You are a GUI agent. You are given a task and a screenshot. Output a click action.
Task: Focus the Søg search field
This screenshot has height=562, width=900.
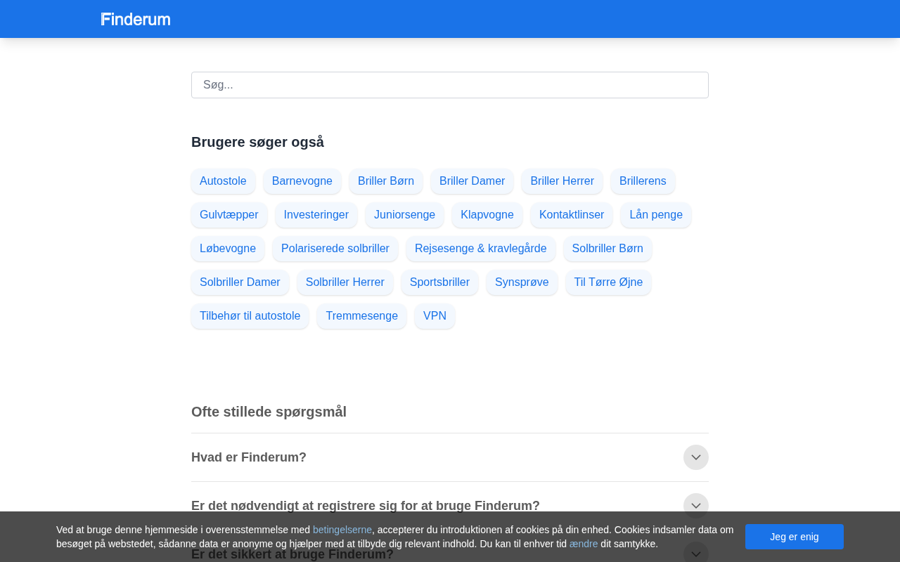450,85
